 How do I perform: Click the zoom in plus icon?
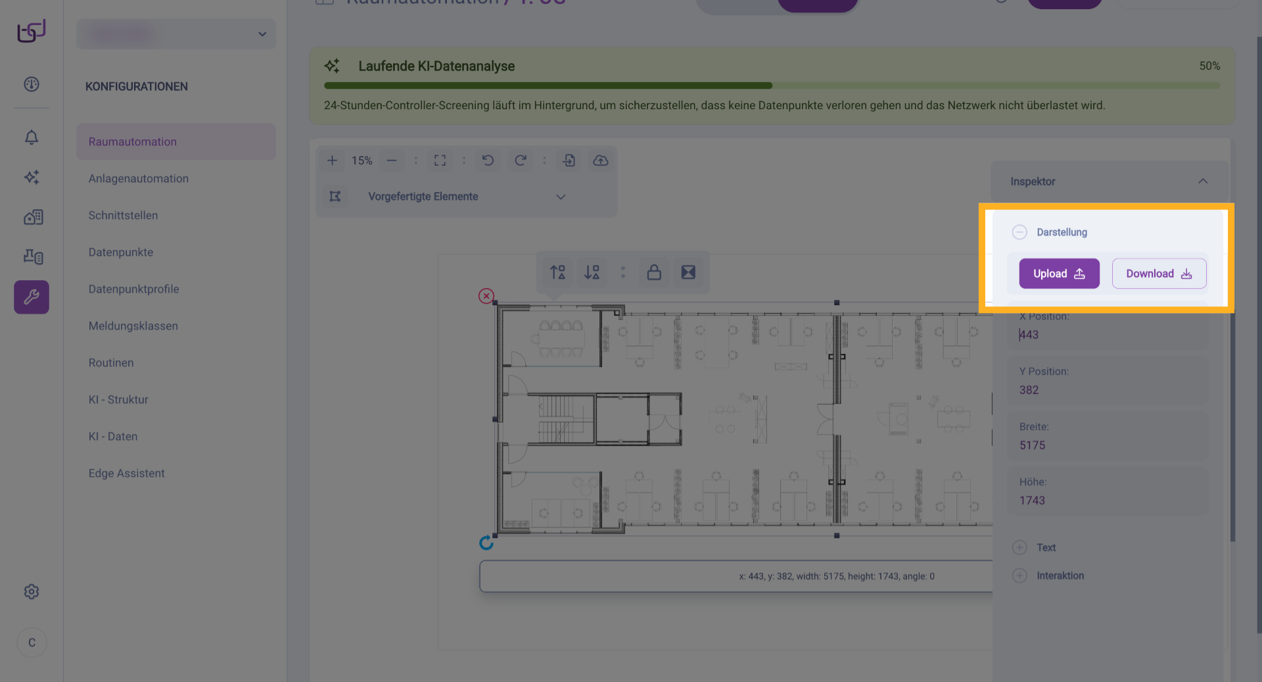click(x=332, y=160)
